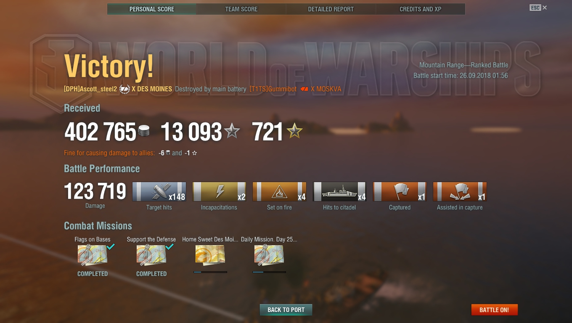Image resolution: width=572 pixels, height=323 pixels.
Task: Click the gold free XP star
Action: (294, 131)
